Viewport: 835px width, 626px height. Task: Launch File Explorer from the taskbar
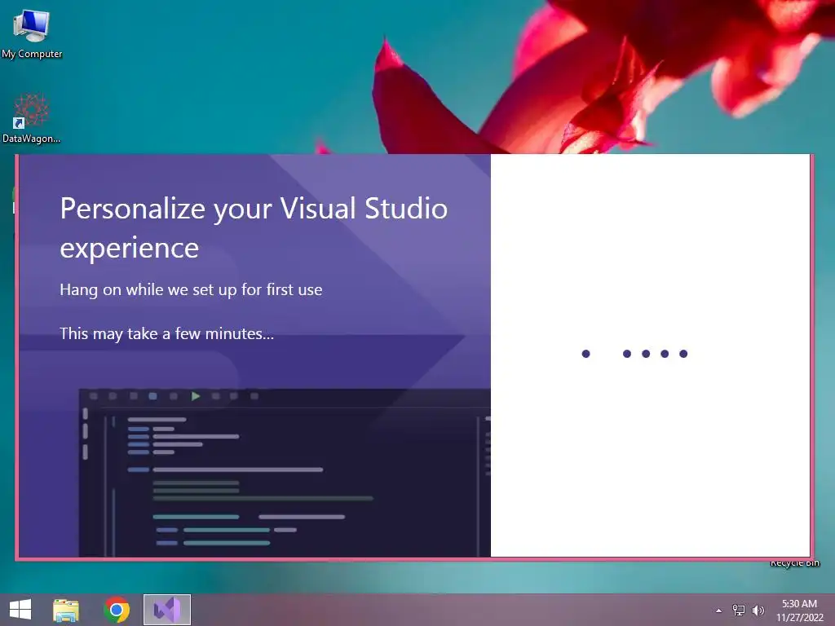66,610
